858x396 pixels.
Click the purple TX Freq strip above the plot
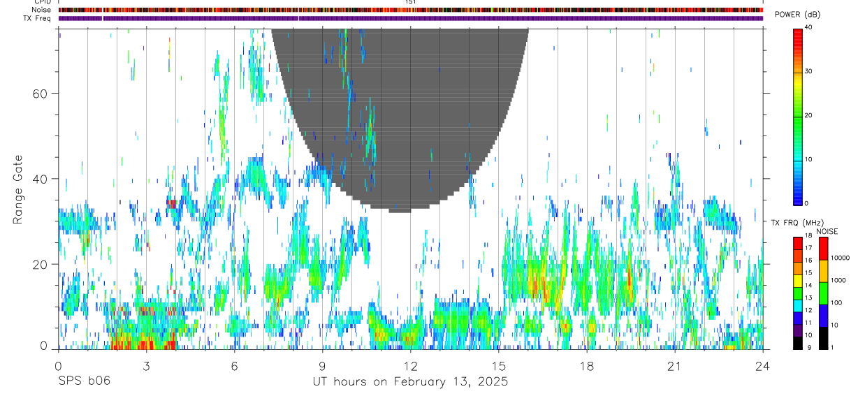coord(411,18)
